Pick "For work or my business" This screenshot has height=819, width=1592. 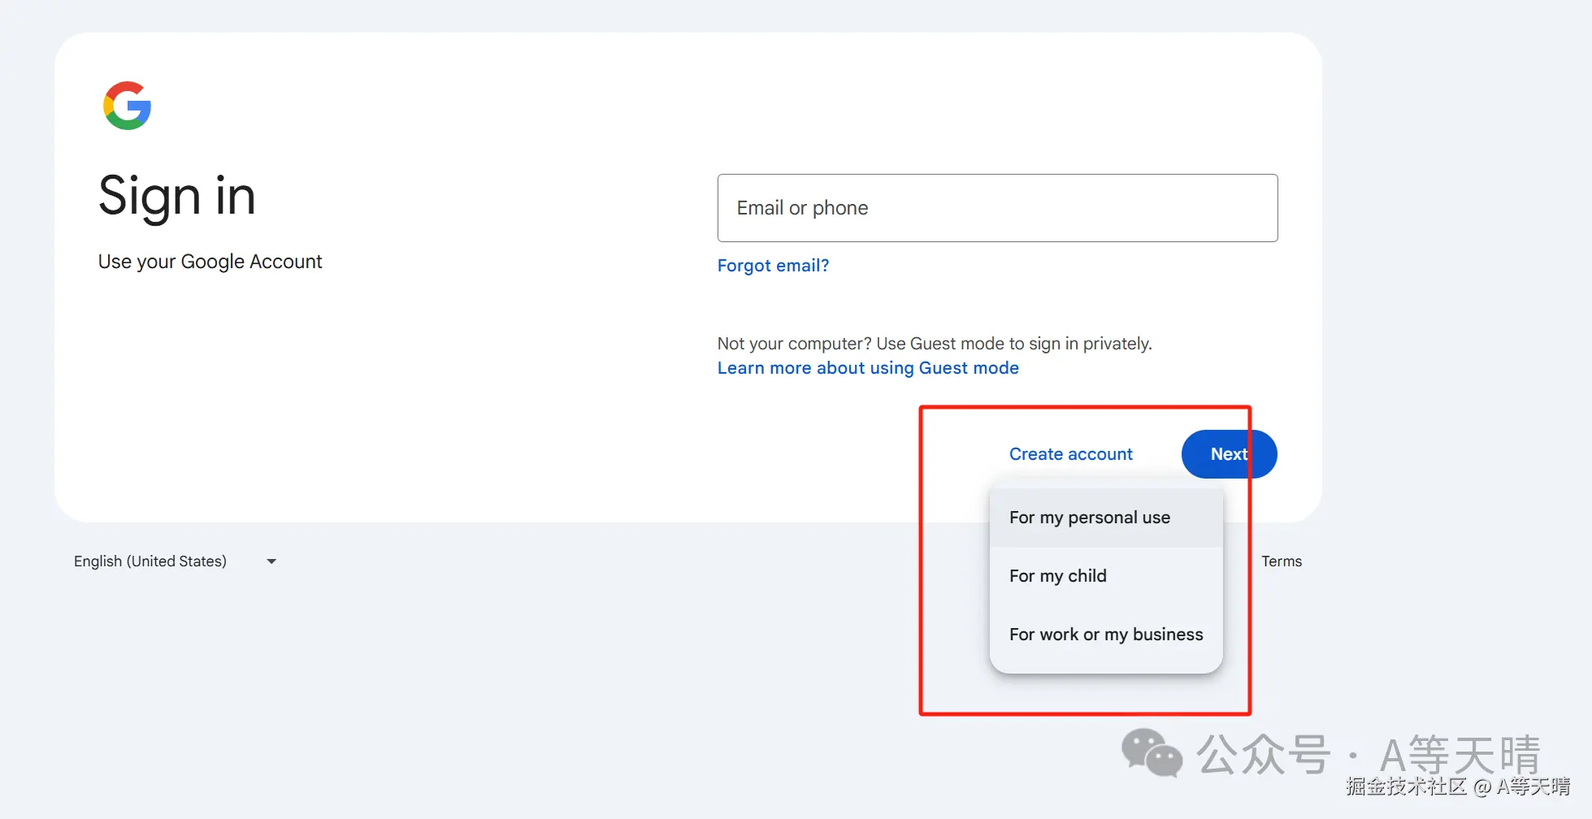click(x=1105, y=635)
